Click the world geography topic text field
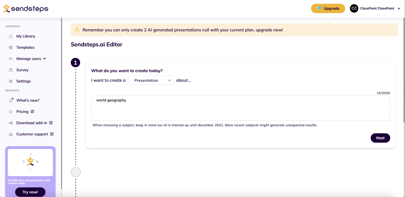 240,108
